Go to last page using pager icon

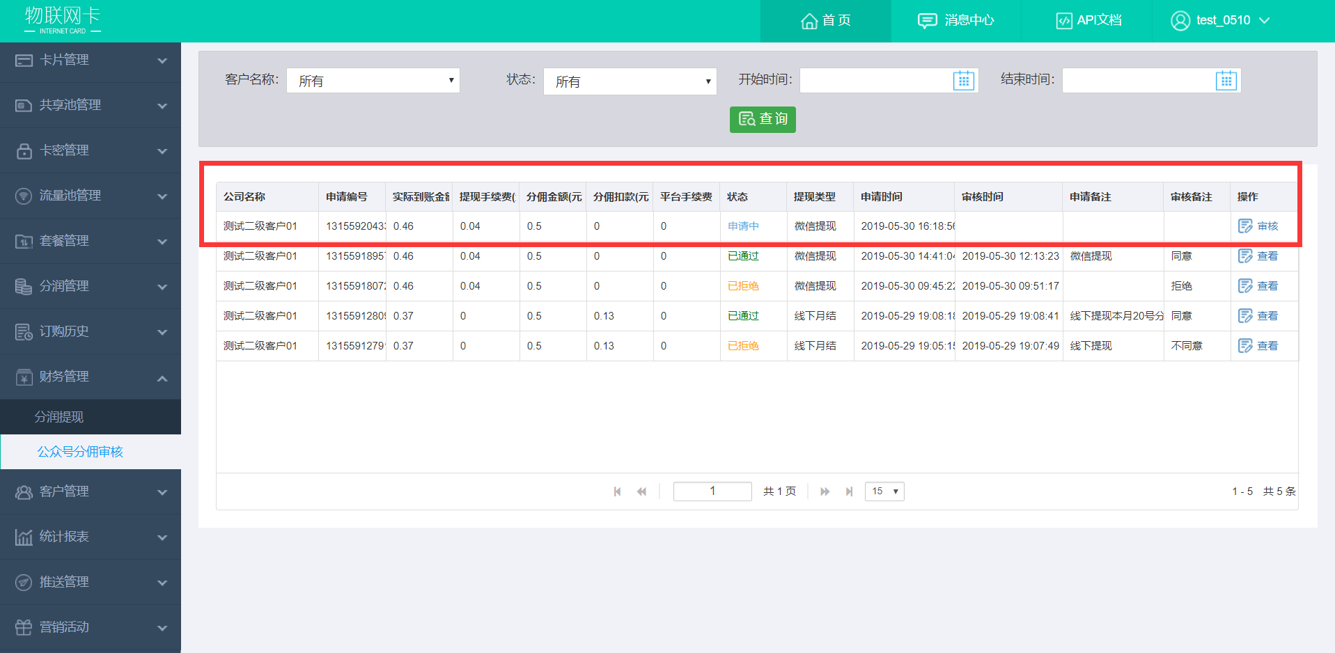click(849, 491)
